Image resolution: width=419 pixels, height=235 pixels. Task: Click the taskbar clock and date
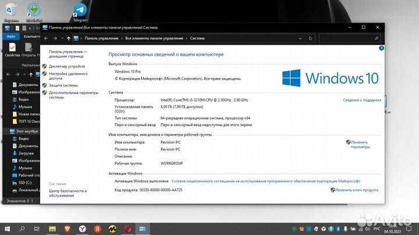[393, 229]
